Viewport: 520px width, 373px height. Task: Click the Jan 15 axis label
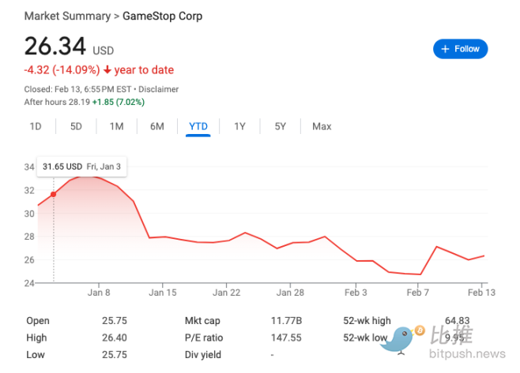pos(163,291)
